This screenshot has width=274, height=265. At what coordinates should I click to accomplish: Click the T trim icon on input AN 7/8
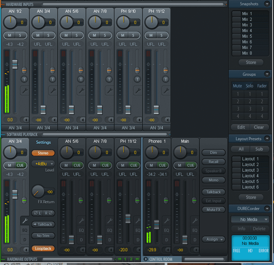pyautogui.click(x=109, y=79)
